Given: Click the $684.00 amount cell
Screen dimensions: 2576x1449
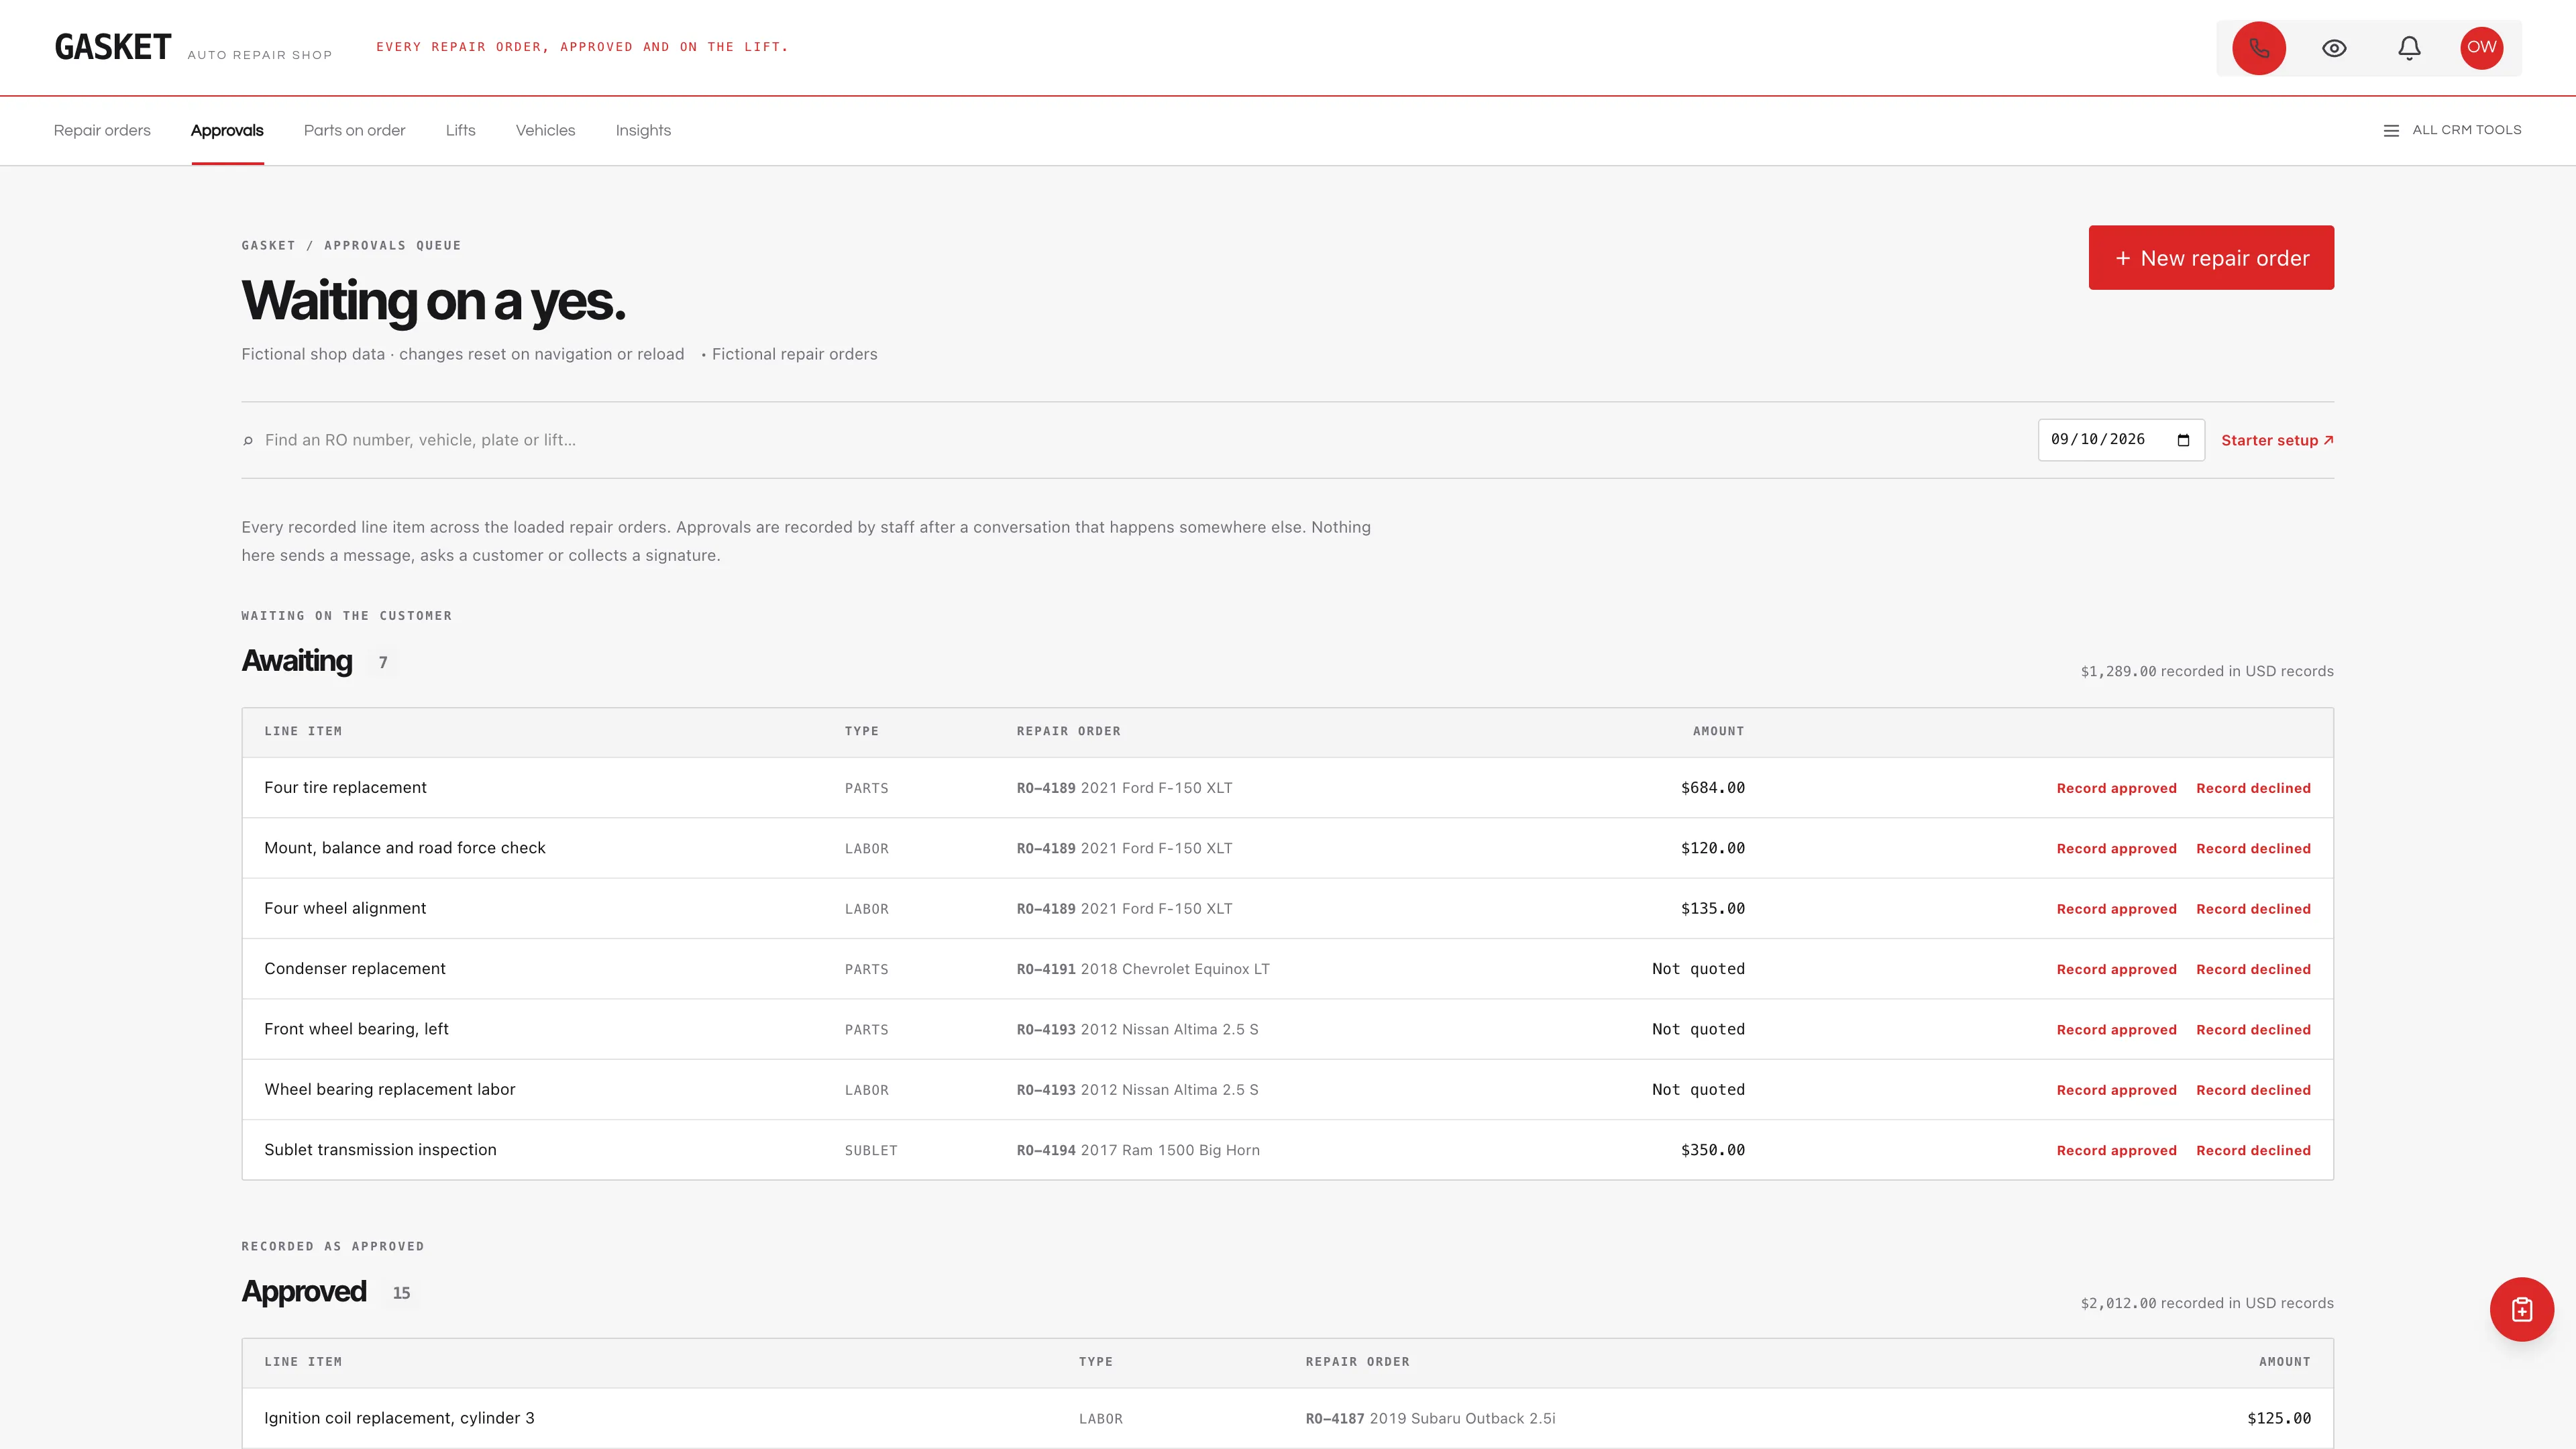Looking at the screenshot, I should pyautogui.click(x=1712, y=788).
